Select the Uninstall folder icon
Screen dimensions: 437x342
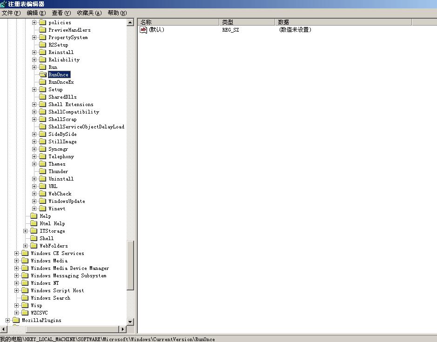pos(43,179)
